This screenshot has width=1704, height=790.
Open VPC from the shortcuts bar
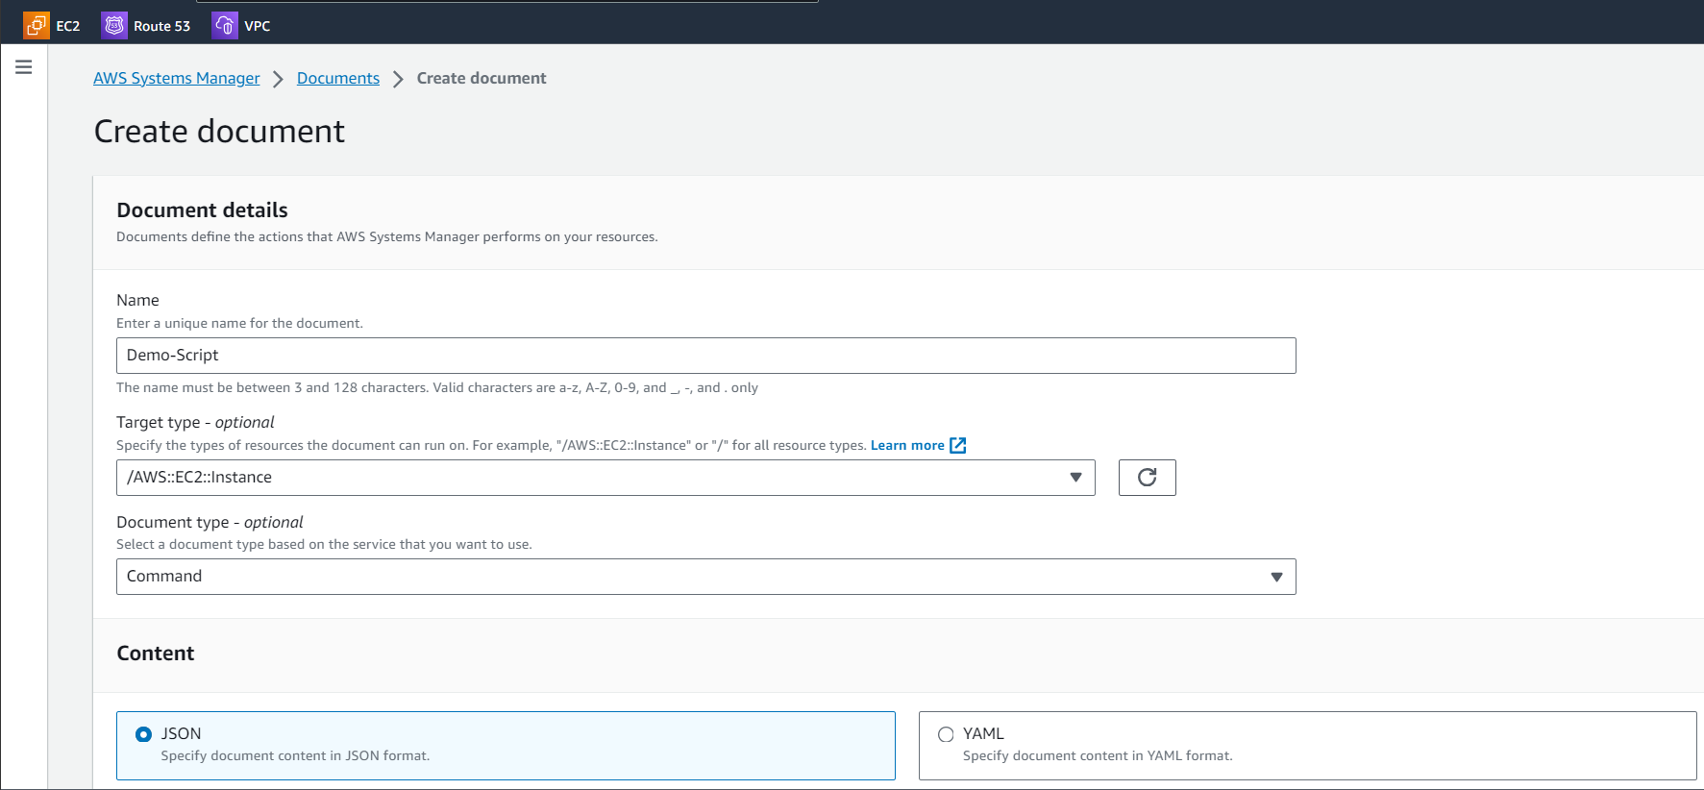tap(257, 26)
